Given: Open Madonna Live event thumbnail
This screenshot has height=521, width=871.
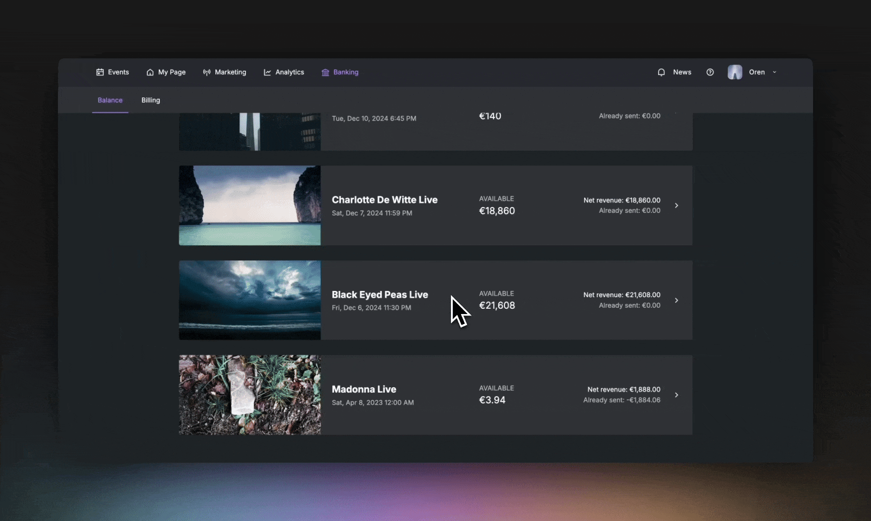Looking at the screenshot, I should click(250, 395).
